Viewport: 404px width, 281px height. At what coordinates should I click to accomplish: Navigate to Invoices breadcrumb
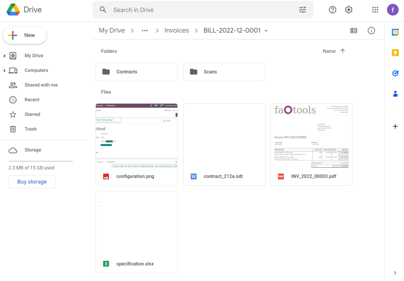177,30
